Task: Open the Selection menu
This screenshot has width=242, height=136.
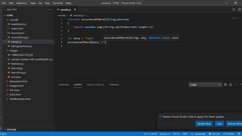Action: coord(22,3)
